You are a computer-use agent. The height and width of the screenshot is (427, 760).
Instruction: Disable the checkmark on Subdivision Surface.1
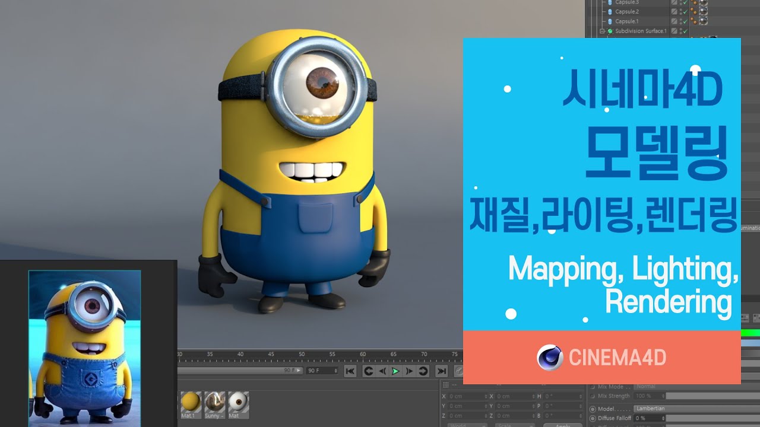click(685, 31)
